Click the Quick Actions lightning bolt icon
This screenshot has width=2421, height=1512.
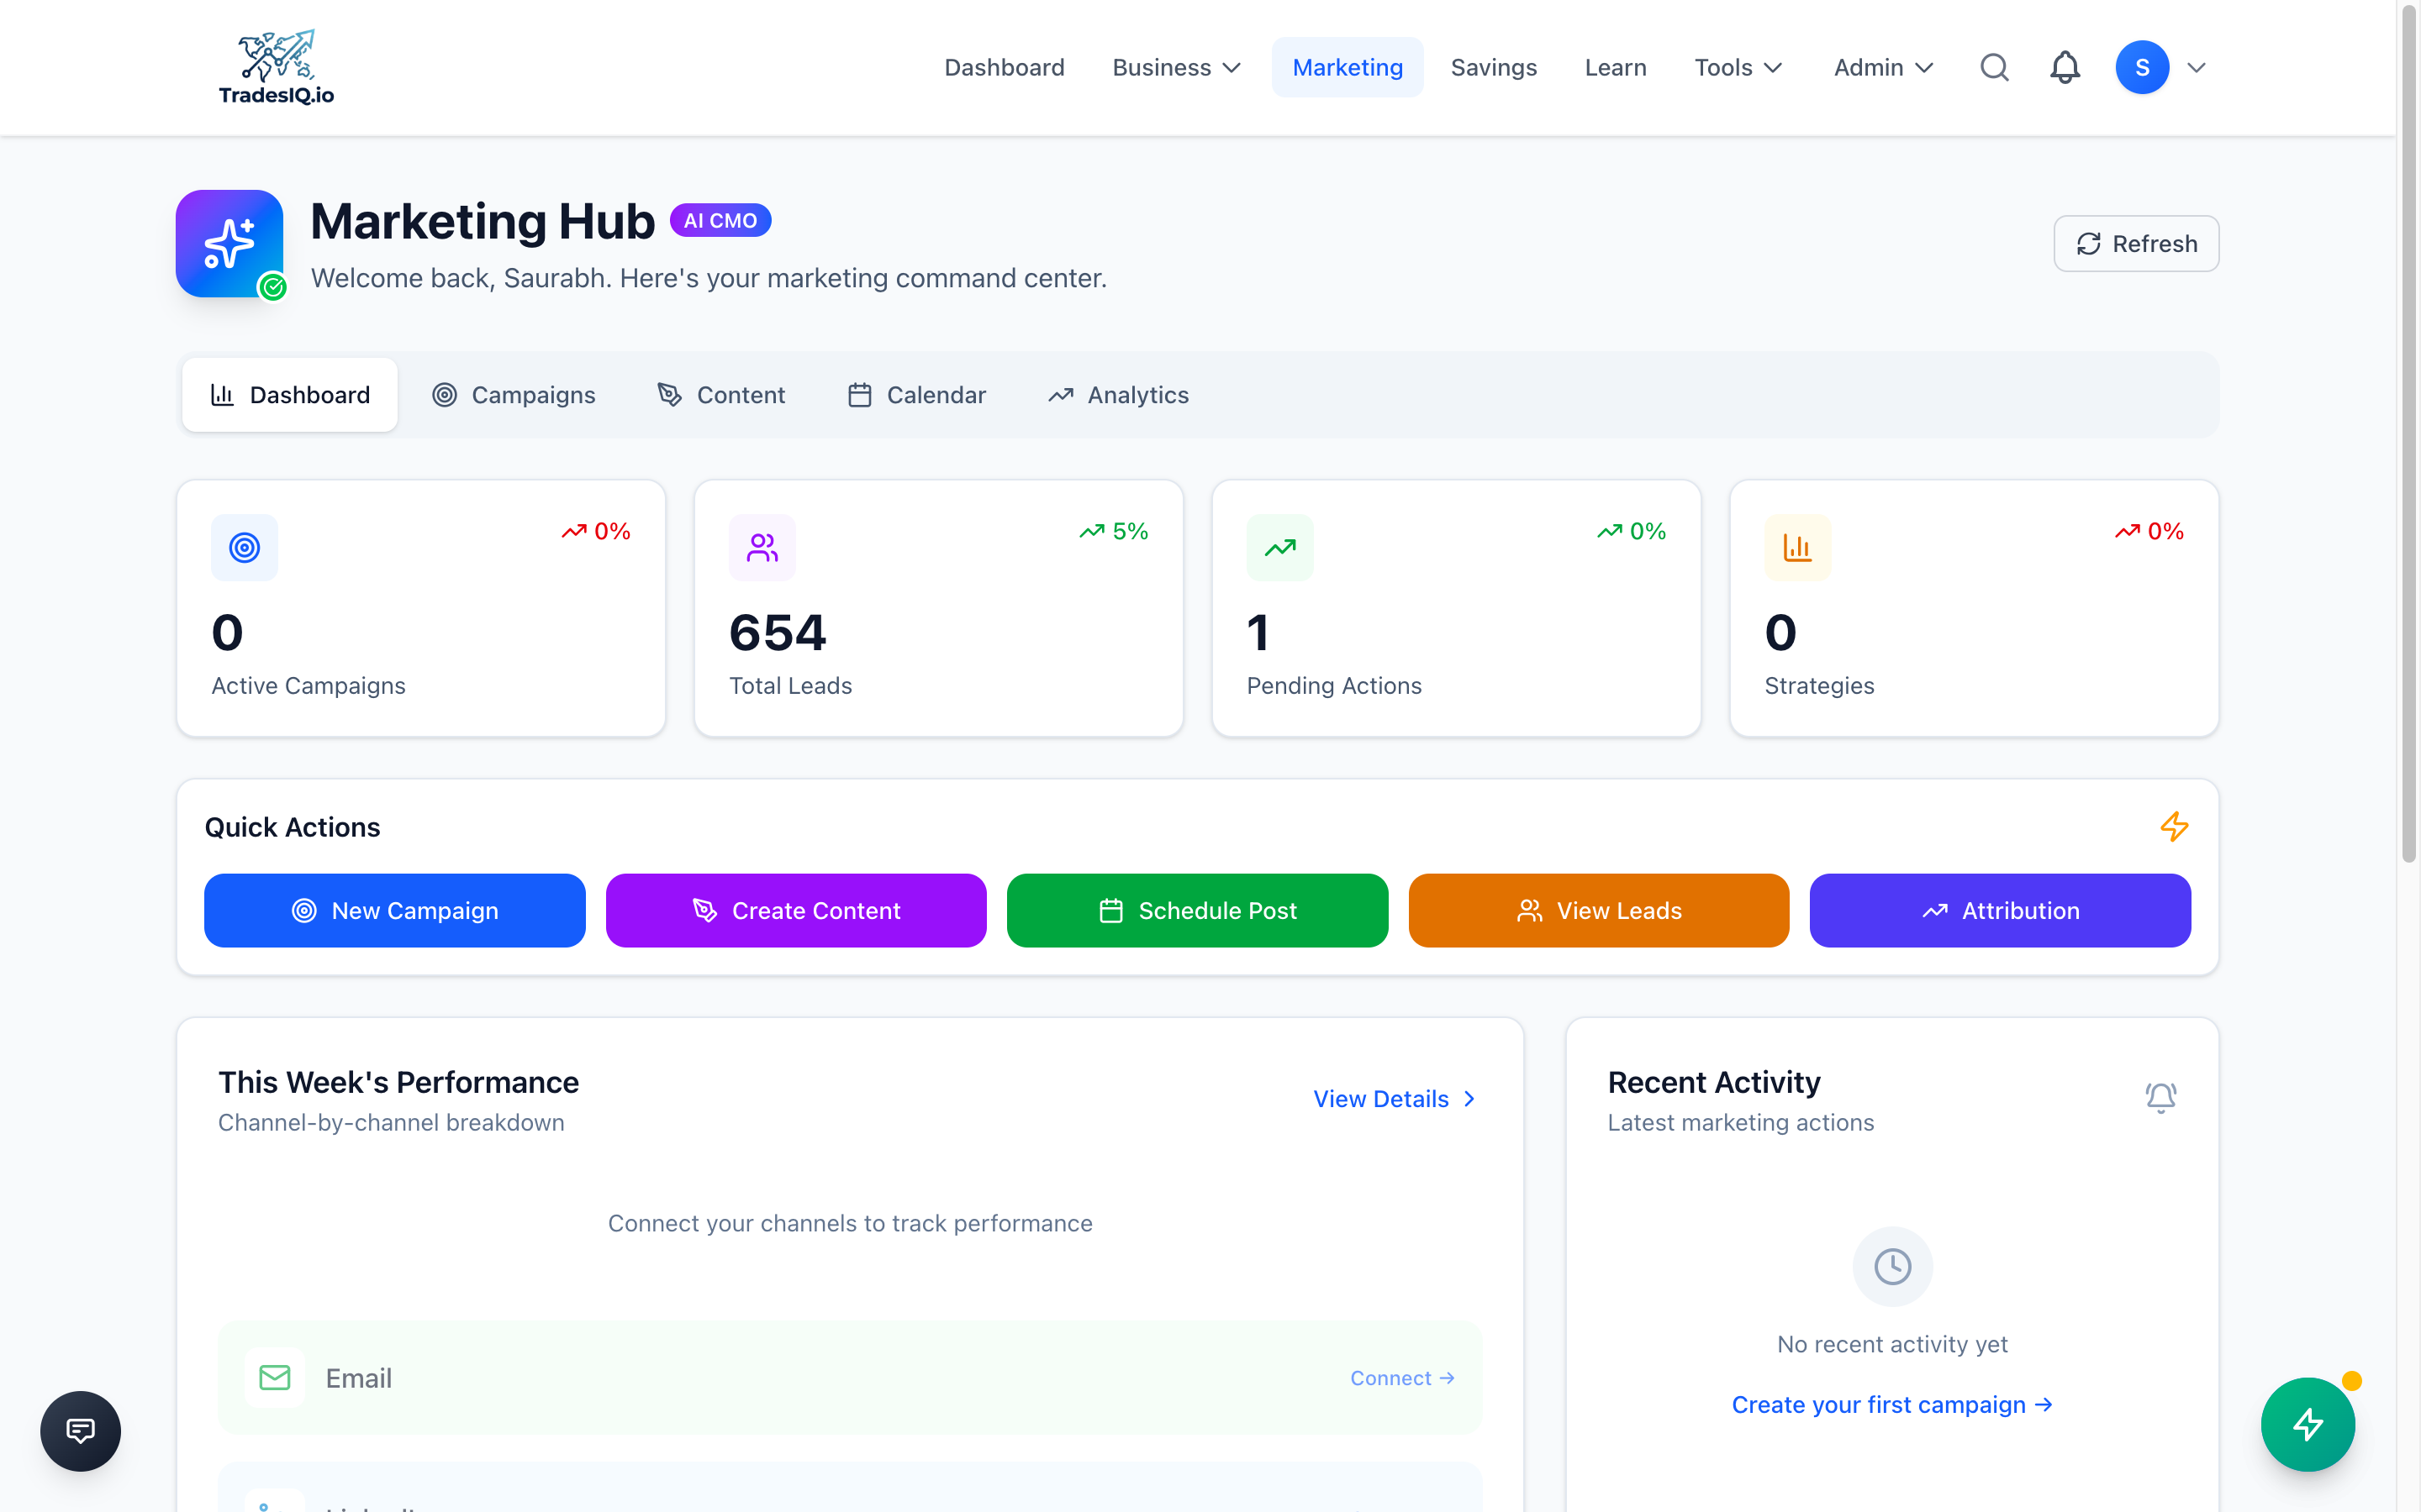coord(2174,826)
